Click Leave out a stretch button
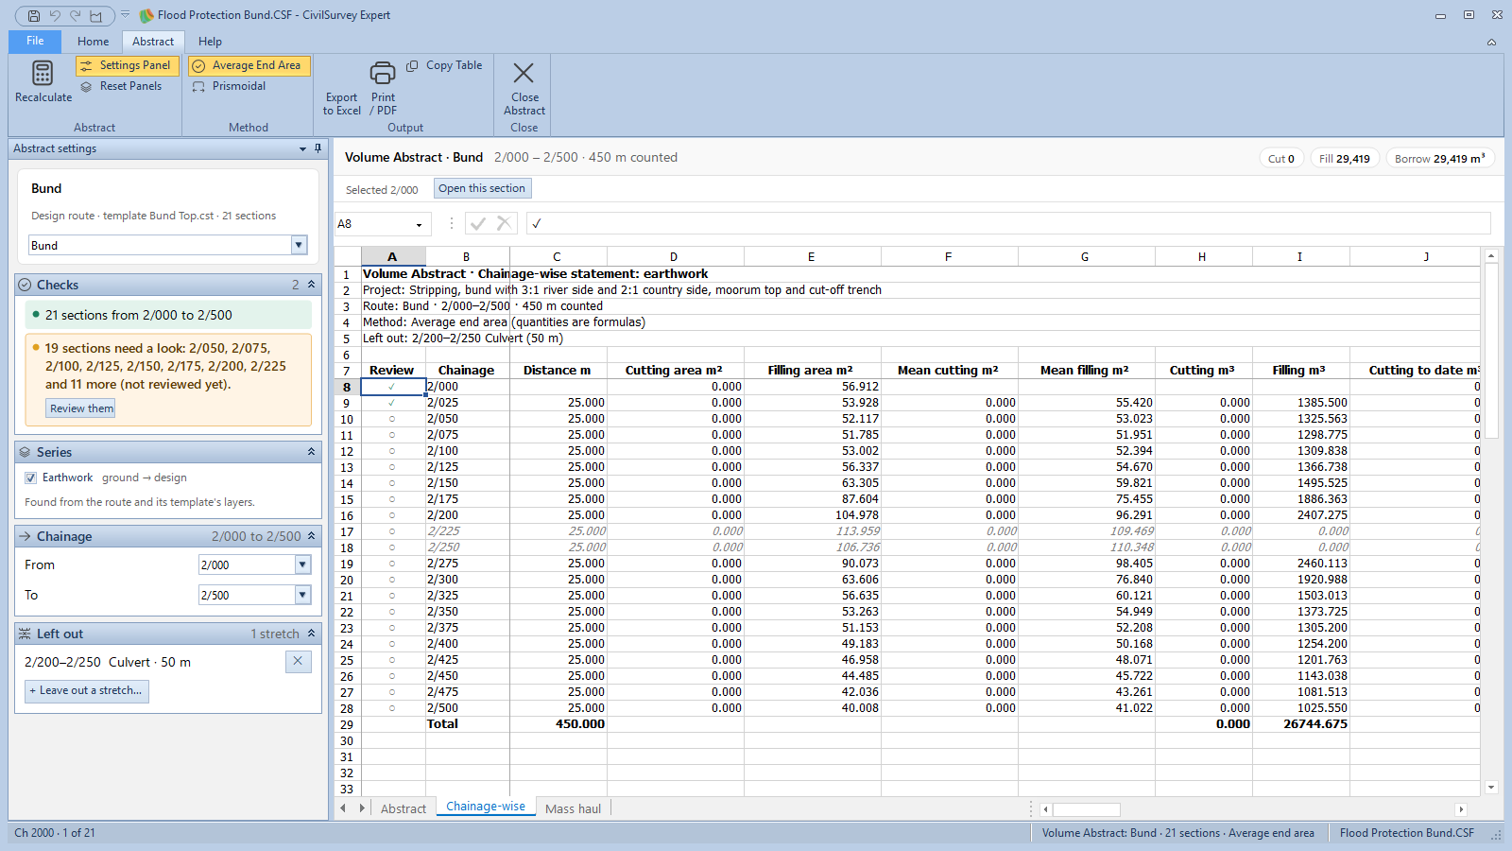This screenshot has width=1512, height=851. coord(86,690)
